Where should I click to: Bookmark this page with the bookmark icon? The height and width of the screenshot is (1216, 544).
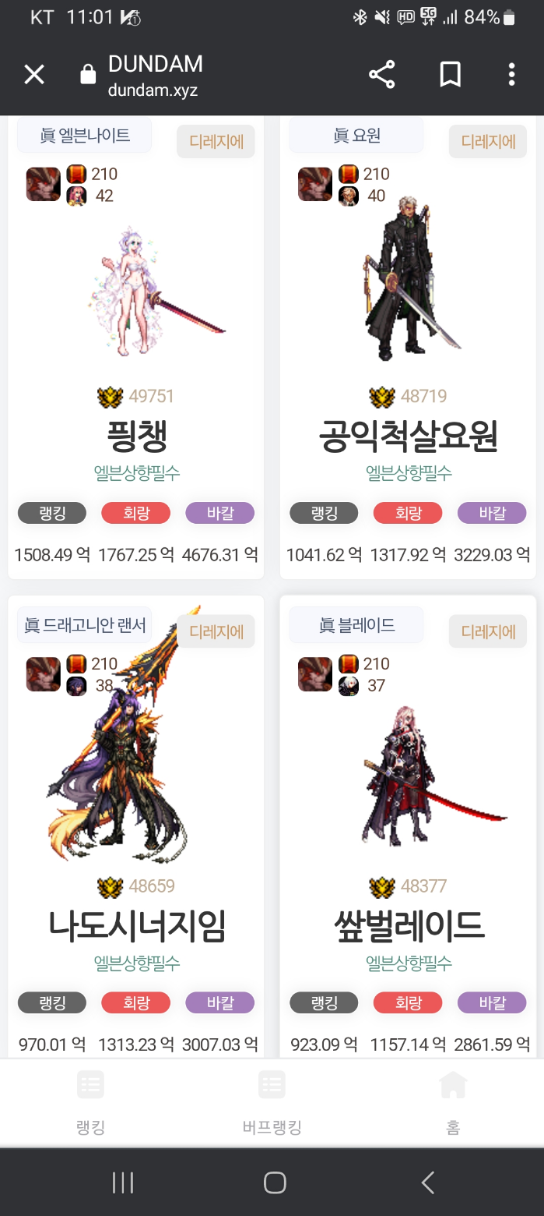click(450, 75)
